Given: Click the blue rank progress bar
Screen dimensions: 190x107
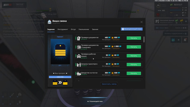Looking at the screenshot, I should point(60,77).
